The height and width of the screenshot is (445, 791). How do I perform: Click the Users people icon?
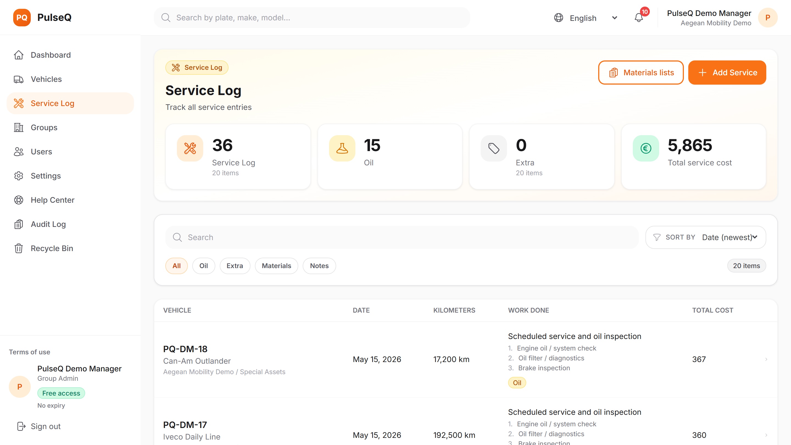tap(19, 152)
